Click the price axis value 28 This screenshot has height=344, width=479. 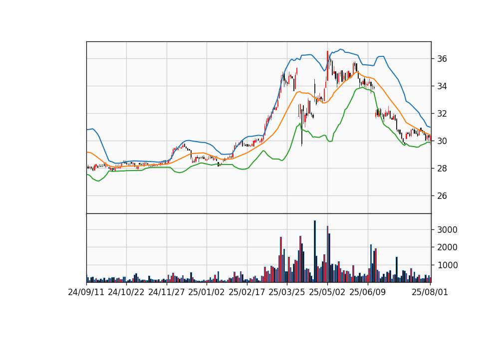pyautogui.click(x=442, y=169)
